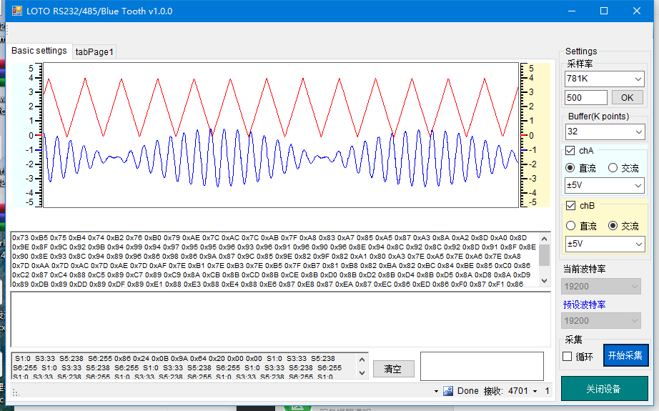Switch to the tabPage1 tab
The image size is (659, 411).
click(x=94, y=51)
